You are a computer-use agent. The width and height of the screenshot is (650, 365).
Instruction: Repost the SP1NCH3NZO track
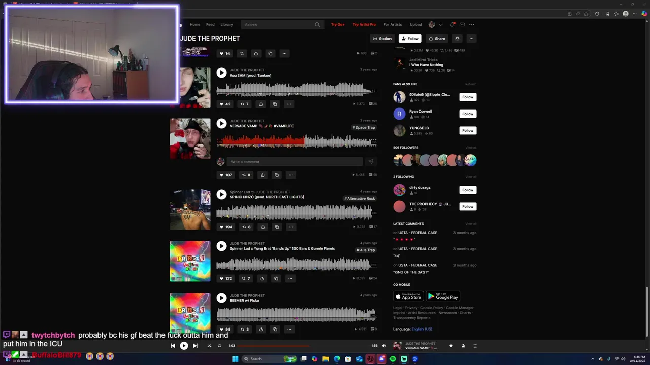(x=246, y=227)
